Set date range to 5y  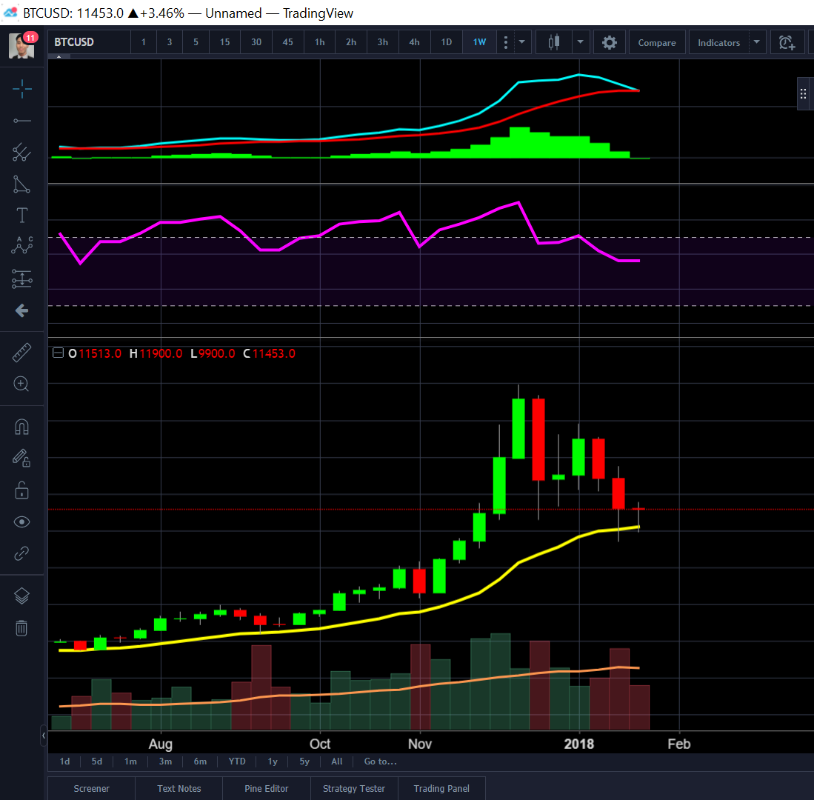304,761
